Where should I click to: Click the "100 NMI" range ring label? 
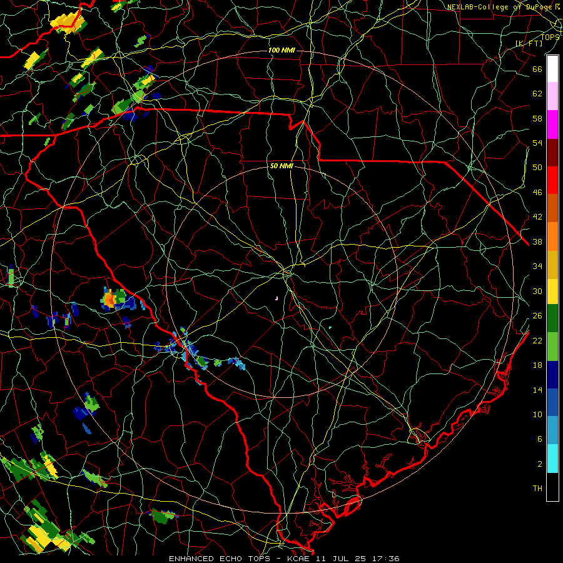pos(281,50)
